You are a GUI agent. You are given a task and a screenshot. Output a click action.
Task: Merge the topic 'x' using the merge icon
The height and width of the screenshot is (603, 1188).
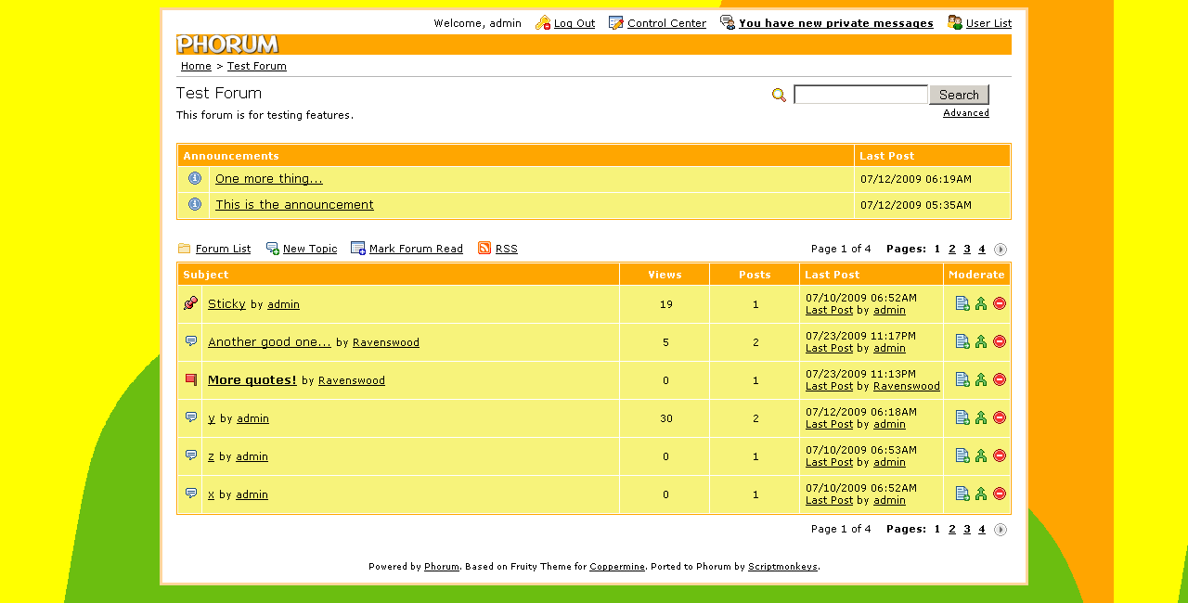pyautogui.click(x=981, y=494)
